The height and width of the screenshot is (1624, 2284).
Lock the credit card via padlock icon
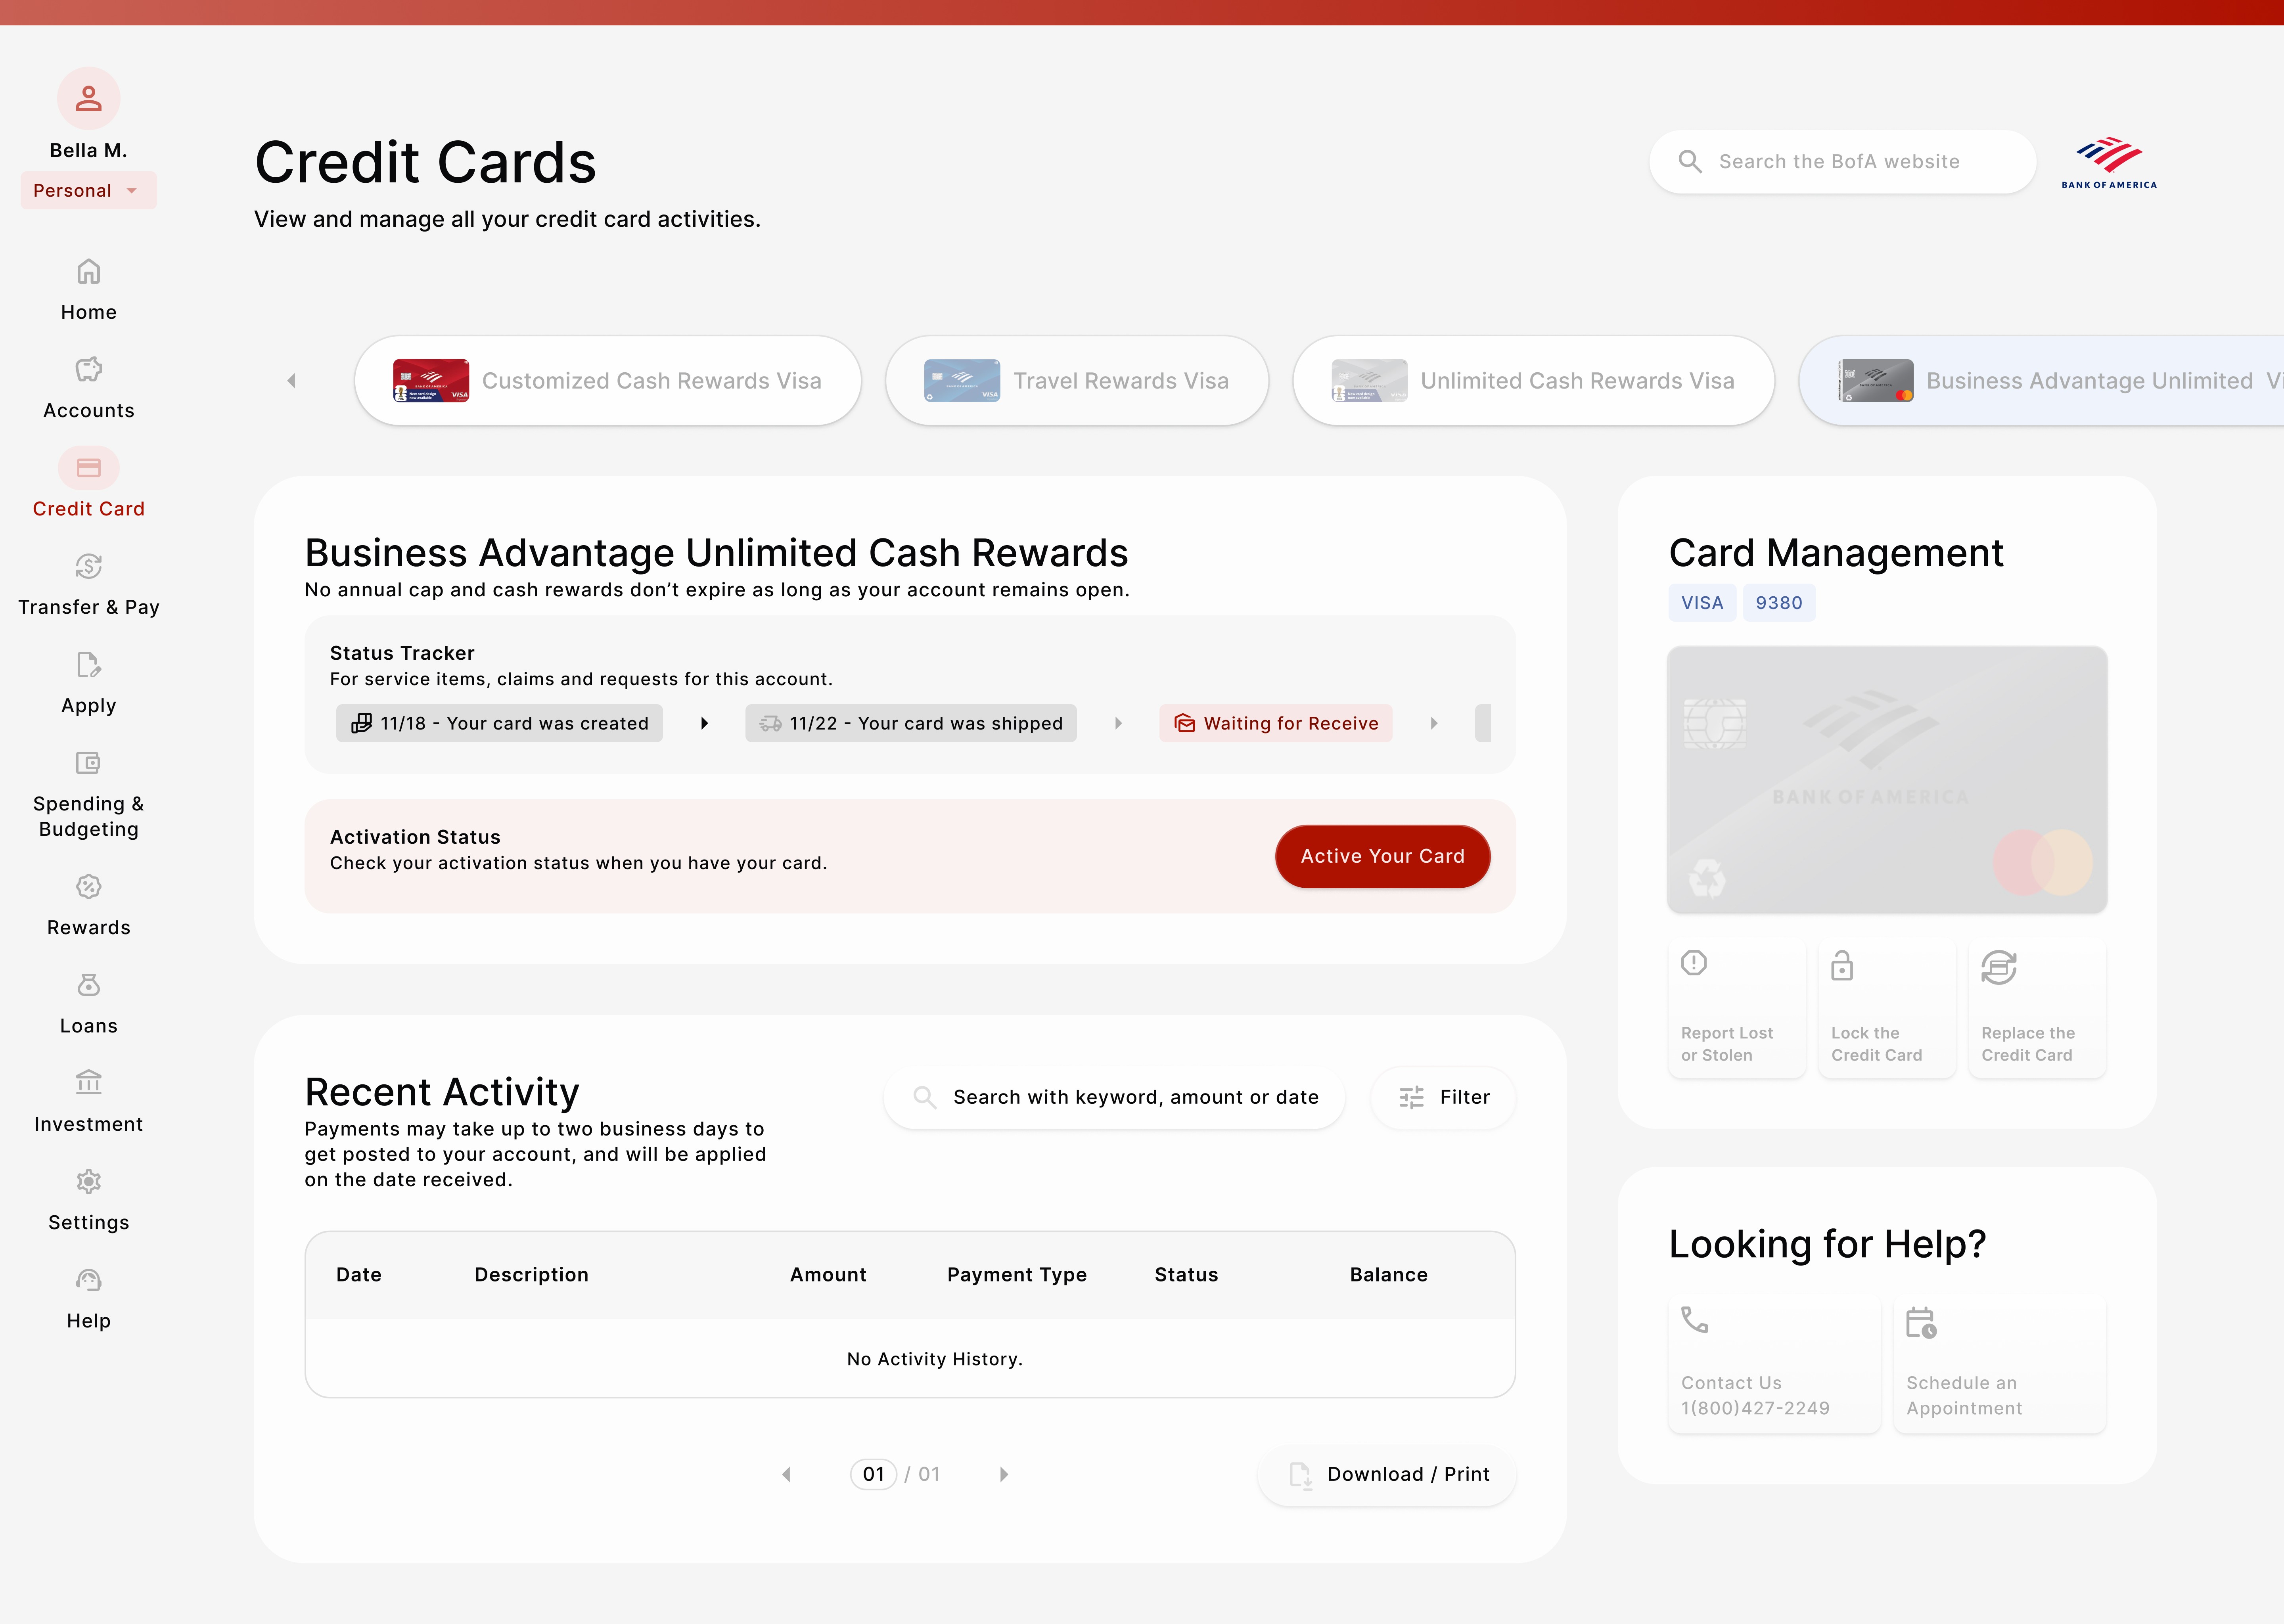[1842, 966]
